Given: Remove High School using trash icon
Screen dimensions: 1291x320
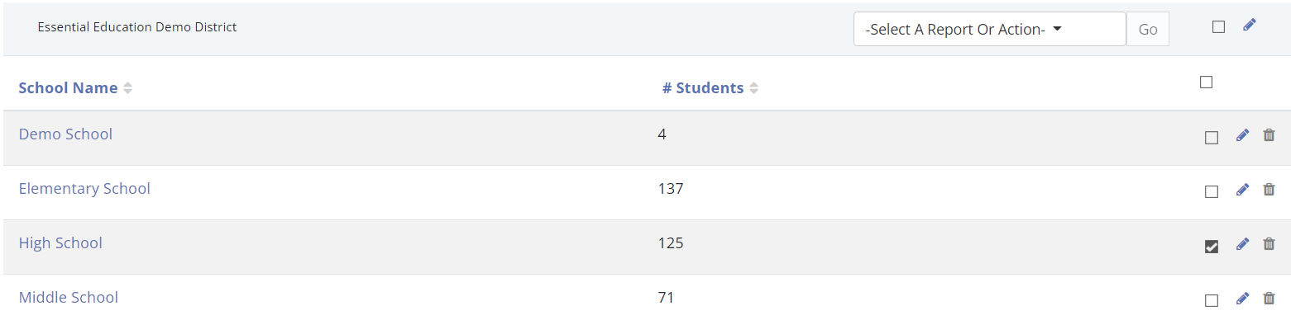Looking at the screenshot, I should (1269, 244).
